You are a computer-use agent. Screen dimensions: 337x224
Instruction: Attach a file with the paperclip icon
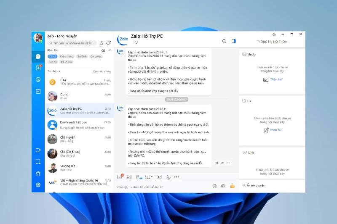tap(139, 177)
